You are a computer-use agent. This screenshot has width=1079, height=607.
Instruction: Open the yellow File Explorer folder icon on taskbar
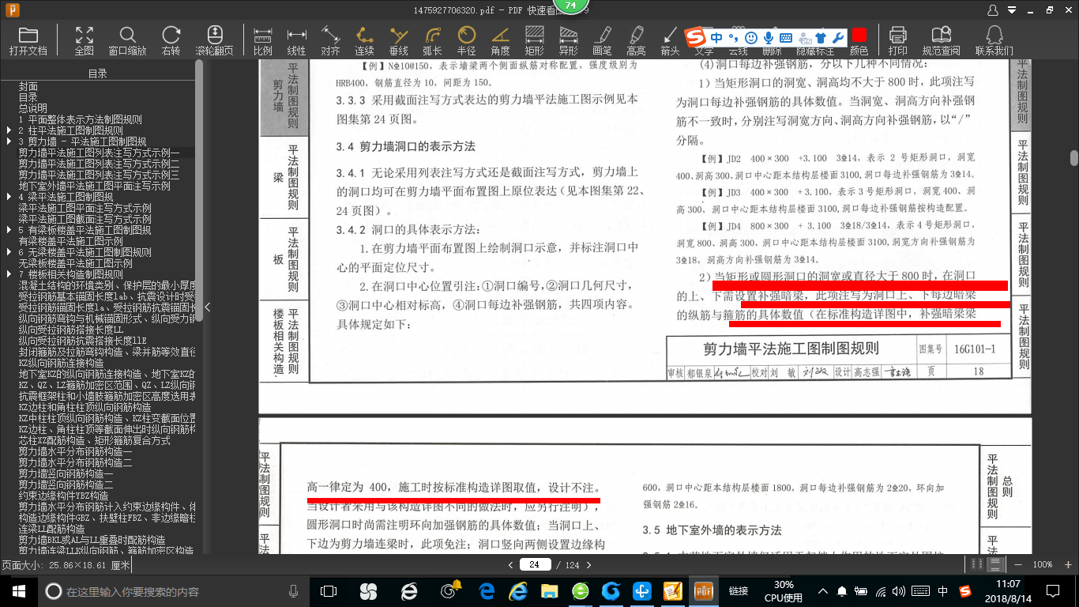point(549,590)
